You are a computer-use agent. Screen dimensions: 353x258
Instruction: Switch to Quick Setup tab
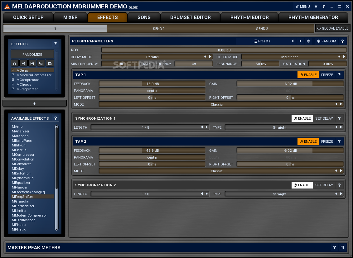coord(28,17)
